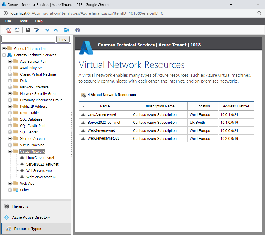Viewport: 265px width, 235px height.
Task: Click the network icon in WebServers-vnet table row
Action: (x=83, y=131)
